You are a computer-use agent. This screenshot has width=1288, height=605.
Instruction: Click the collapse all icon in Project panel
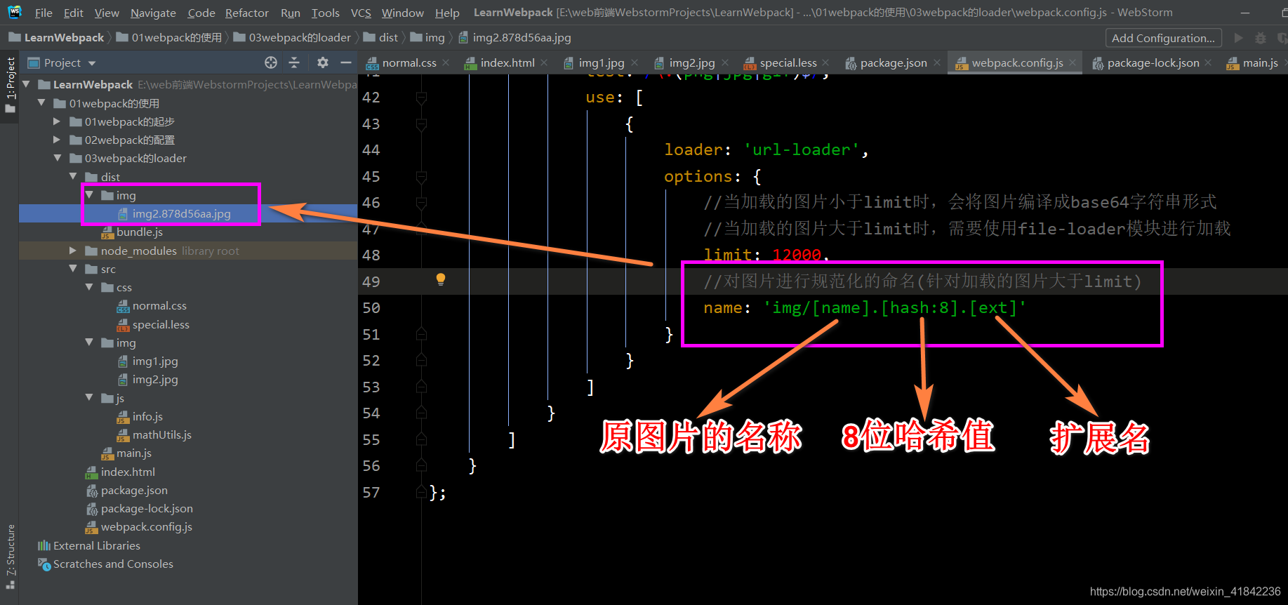pyautogui.click(x=294, y=62)
